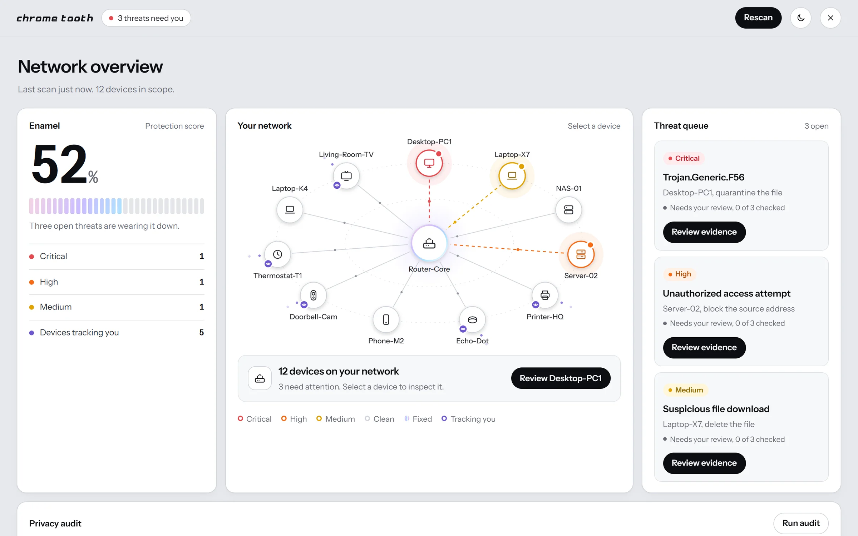Screen dimensions: 858x536
Task: Click the 'Unauthorized access attempt' title
Action: click(x=726, y=293)
